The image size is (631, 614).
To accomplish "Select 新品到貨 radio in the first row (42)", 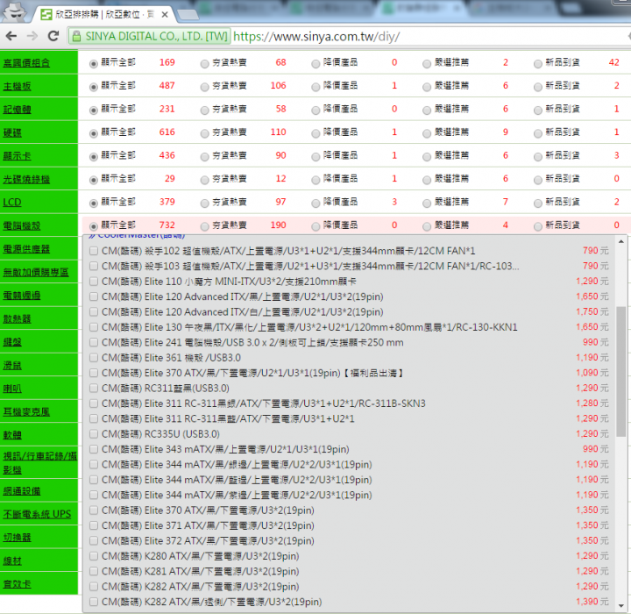I will 538,64.
